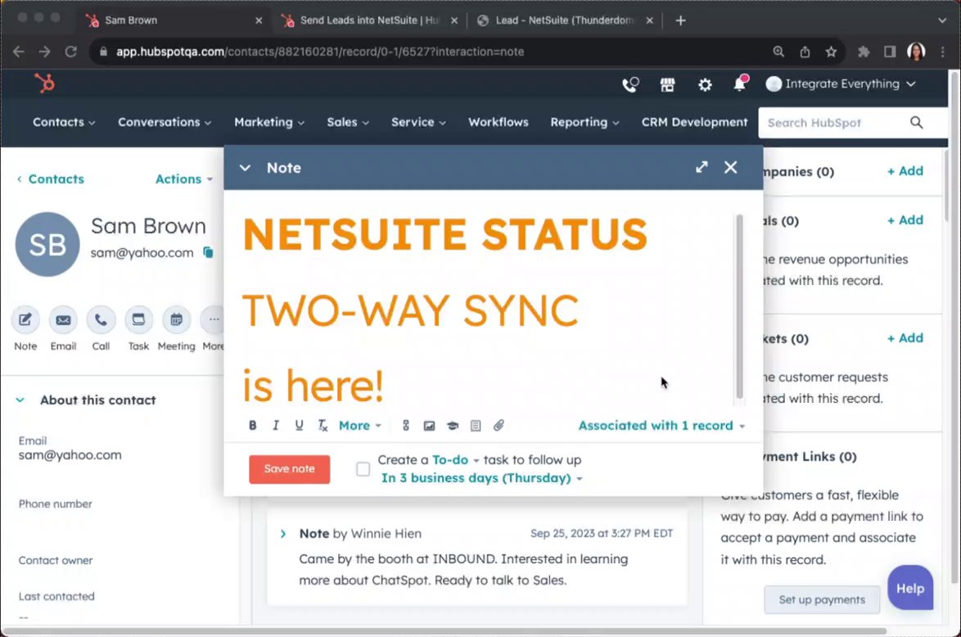Image resolution: width=961 pixels, height=637 pixels.
Task: Clear text formatting in note editor
Action: pos(323,426)
